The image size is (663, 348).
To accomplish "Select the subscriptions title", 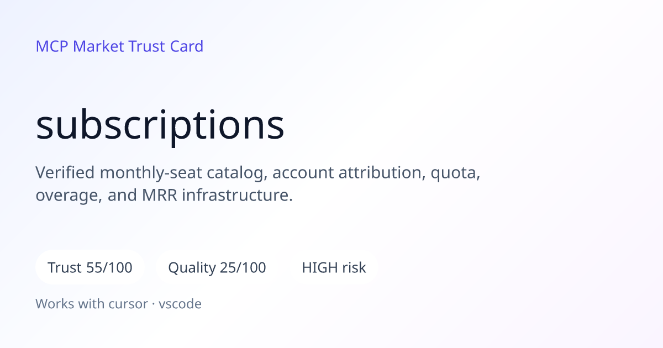I will tap(160, 125).
